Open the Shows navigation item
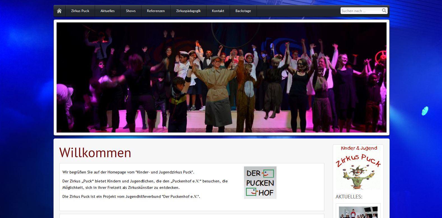 pyautogui.click(x=131, y=11)
